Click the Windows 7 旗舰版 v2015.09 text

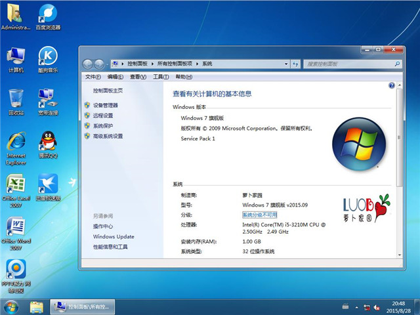click(x=275, y=205)
